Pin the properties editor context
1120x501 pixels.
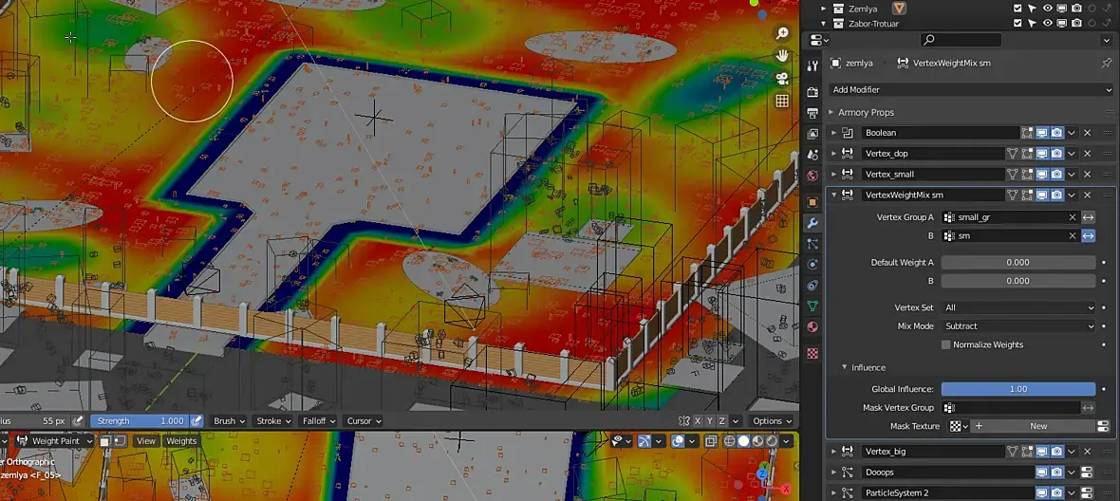coord(1107,63)
